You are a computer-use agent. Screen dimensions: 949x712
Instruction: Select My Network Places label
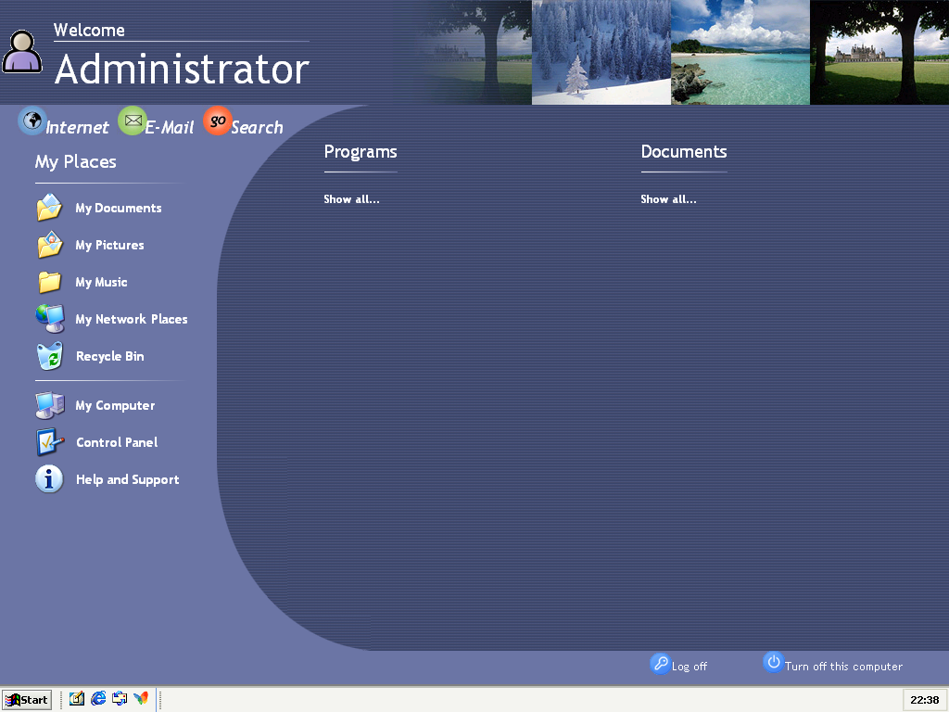(132, 319)
